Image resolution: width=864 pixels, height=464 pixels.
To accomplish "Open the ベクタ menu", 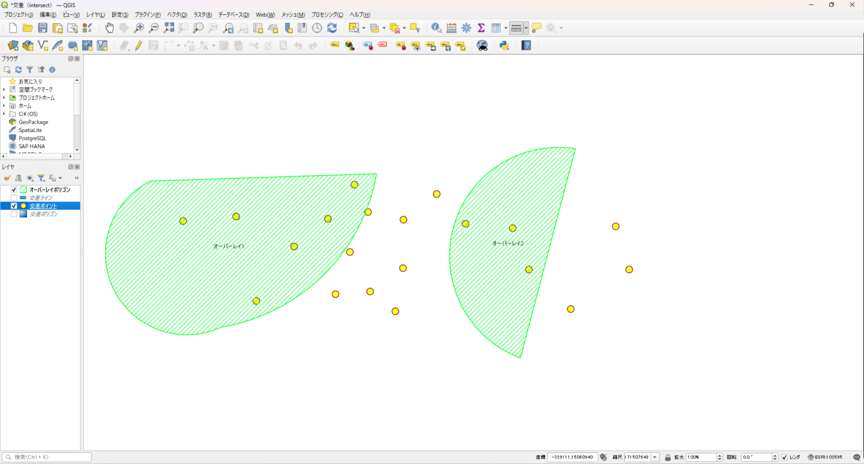I will pos(177,15).
